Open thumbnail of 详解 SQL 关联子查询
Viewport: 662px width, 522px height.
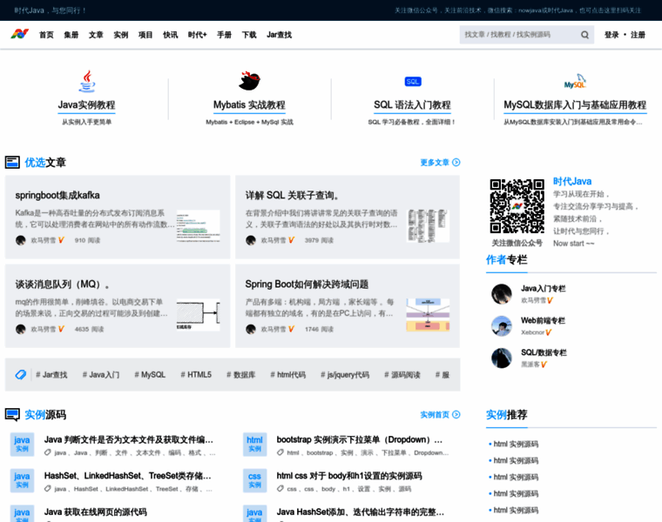pos(428,225)
